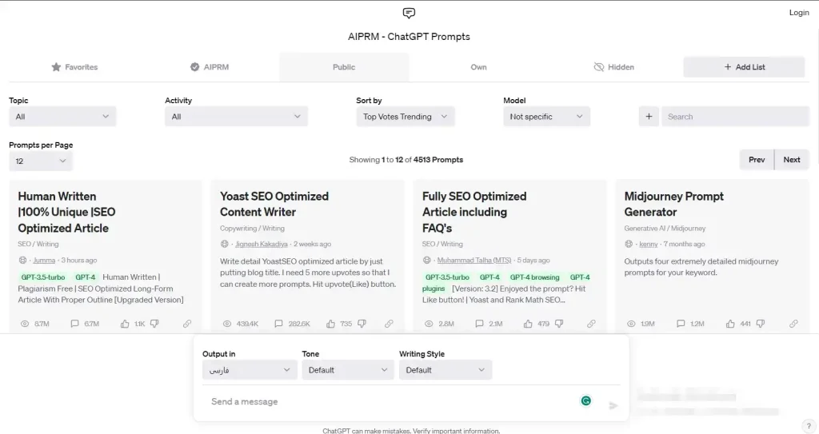Click the views eye icon showing 2.8M
Viewport: 819px width, 434px height.
(x=429, y=324)
